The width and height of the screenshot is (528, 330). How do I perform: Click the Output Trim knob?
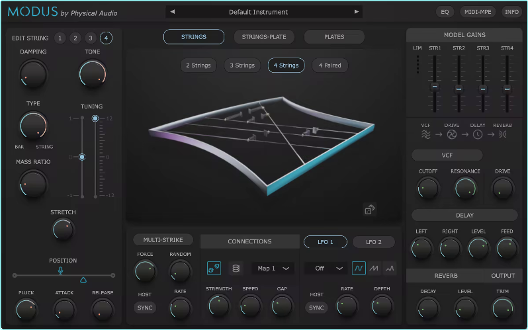503,308
